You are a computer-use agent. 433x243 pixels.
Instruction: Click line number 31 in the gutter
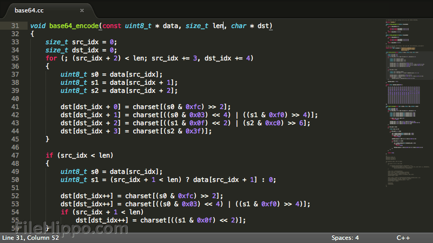(15, 26)
